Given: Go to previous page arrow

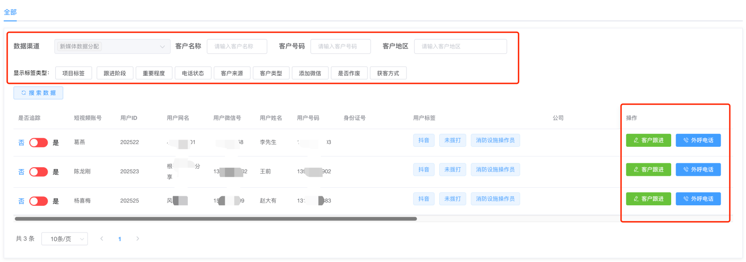Looking at the screenshot, I should [x=102, y=238].
